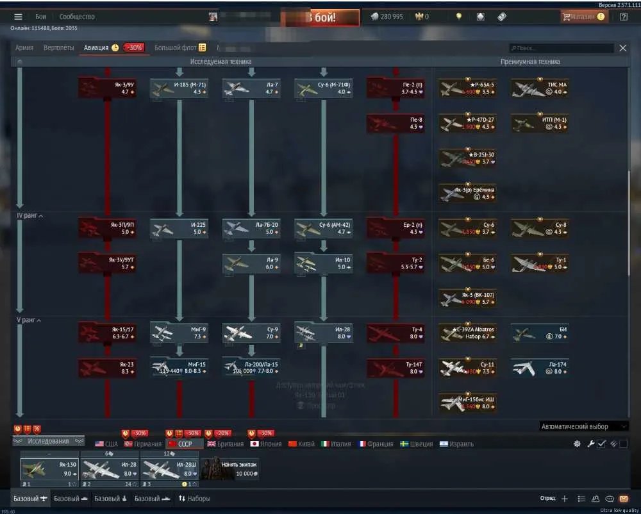Select the МиГ-9 aircraft in tree

tap(179, 333)
